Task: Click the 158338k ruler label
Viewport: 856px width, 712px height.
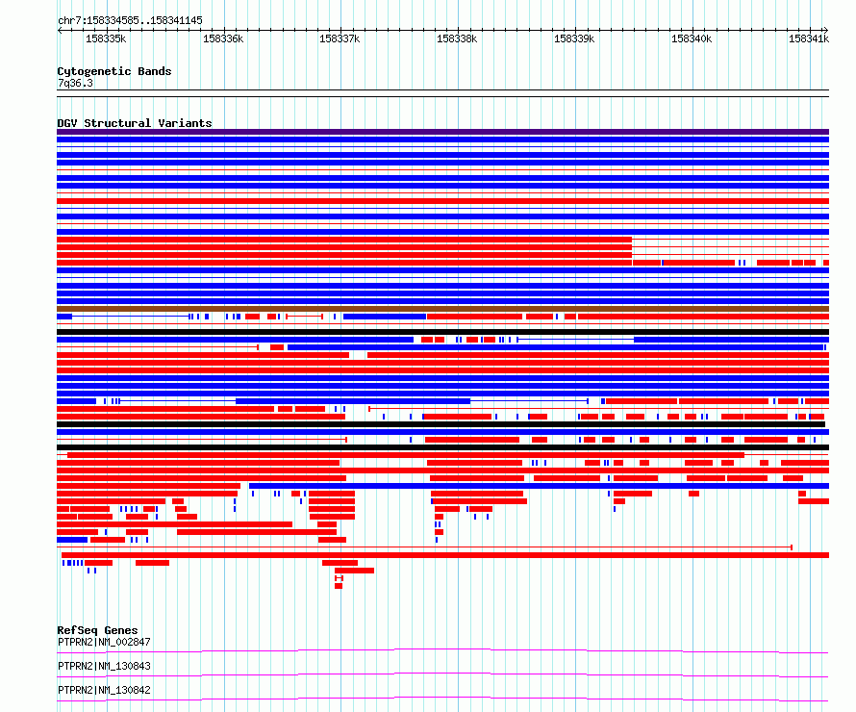Action: [x=457, y=38]
